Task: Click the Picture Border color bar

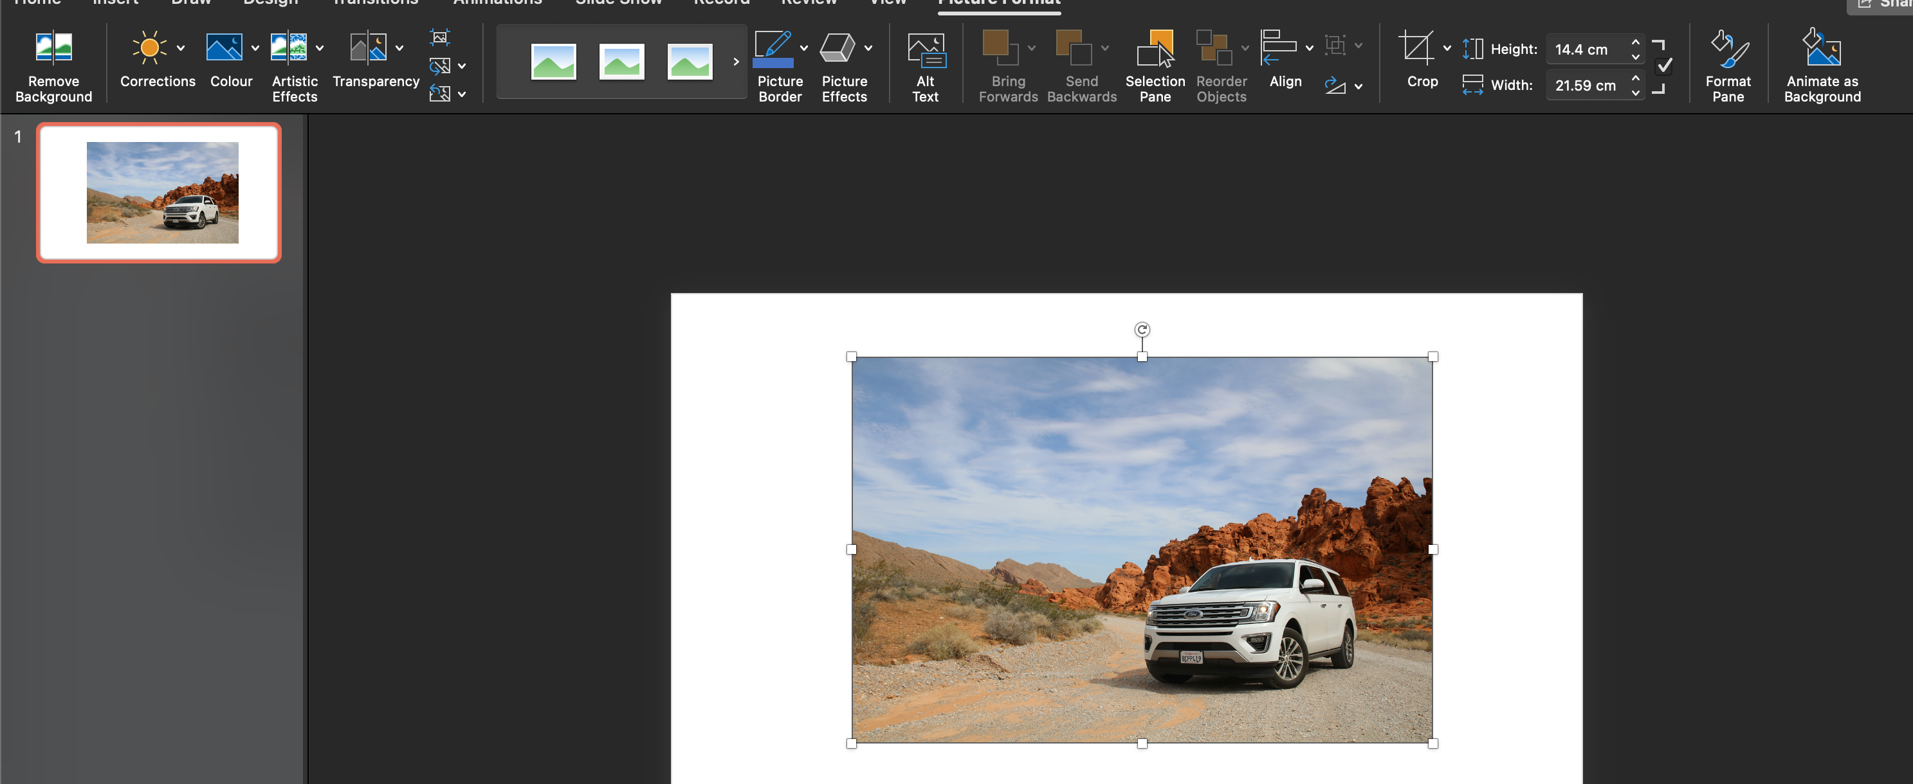Action: tap(773, 64)
